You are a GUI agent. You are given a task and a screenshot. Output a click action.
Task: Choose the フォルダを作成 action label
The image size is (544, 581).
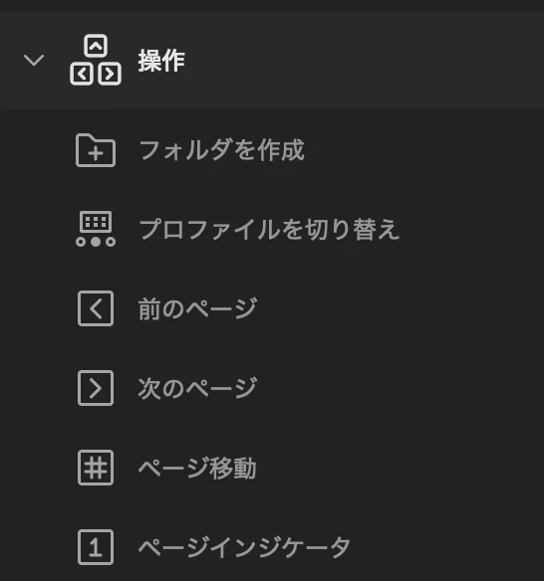221,150
